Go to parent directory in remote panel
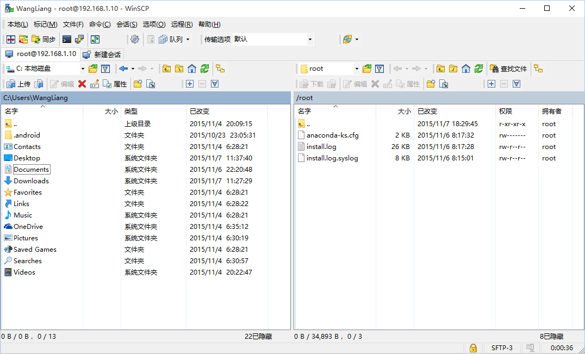Viewport: 585px width, 354px height. tap(440, 69)
